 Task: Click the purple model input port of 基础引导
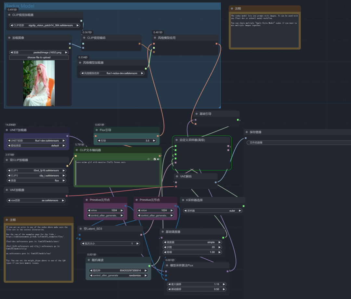195,120
